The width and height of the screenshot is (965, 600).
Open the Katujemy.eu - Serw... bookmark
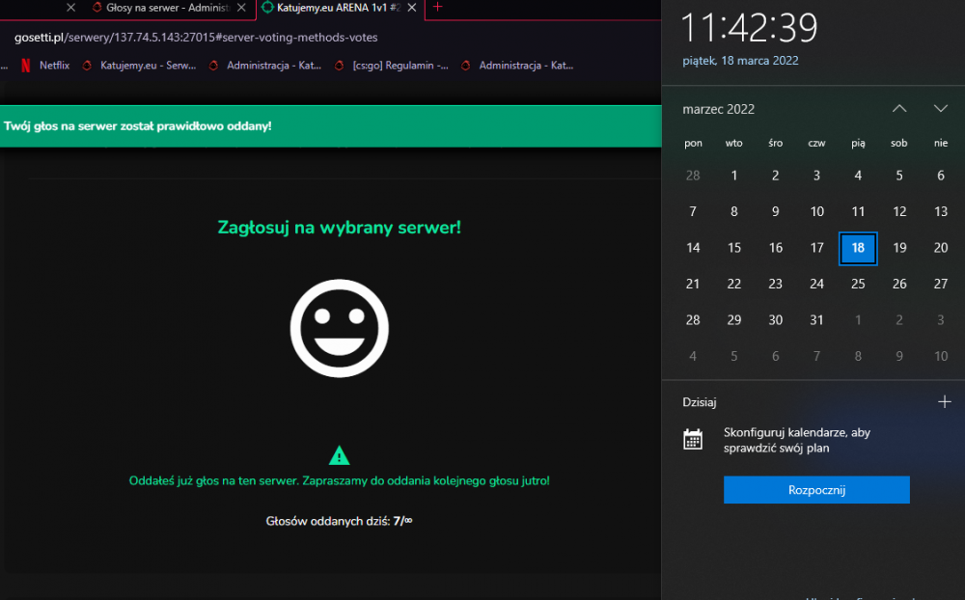pos(140,66)
